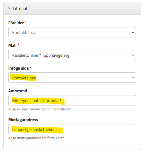Click the Mottagaradress email input field
This screenshot has width=144, height=153.
pyautogui.click(x=72, y=129)
